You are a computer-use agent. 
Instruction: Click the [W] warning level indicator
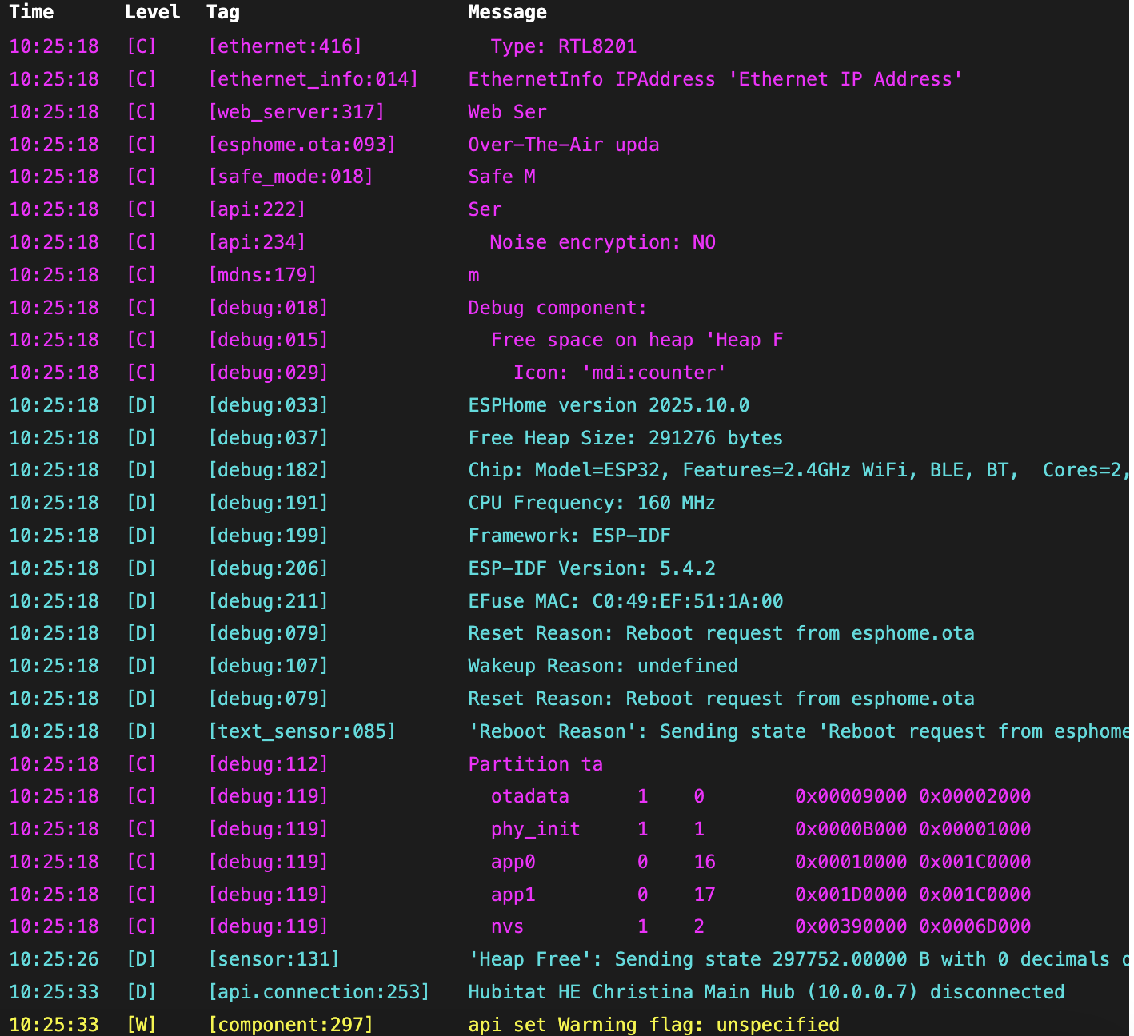[141, 1025]
